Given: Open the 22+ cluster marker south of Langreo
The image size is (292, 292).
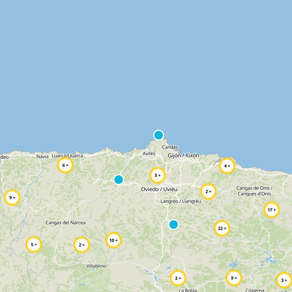Looking at the screenshot, I should (x=221, y=228).
